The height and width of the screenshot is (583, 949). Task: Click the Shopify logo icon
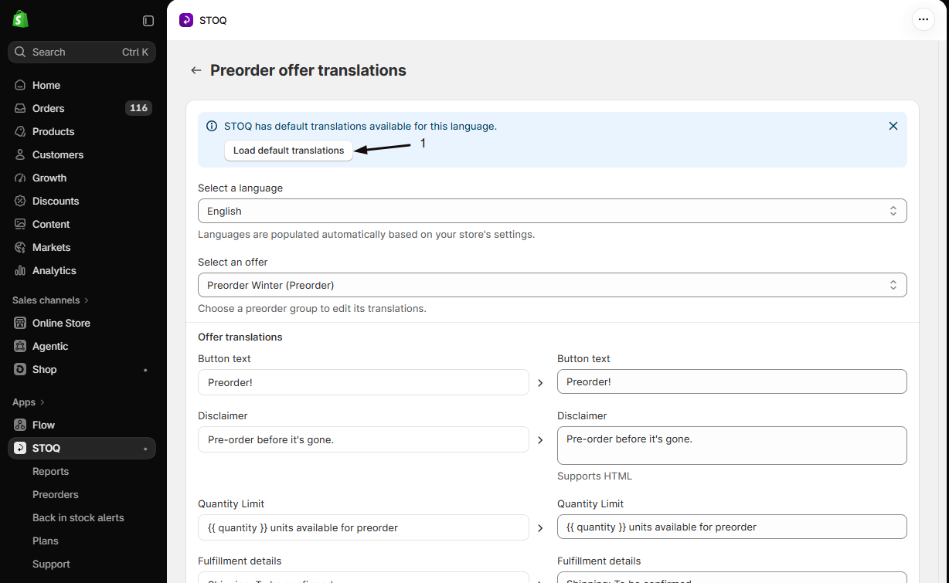click(x=20, y=20)
